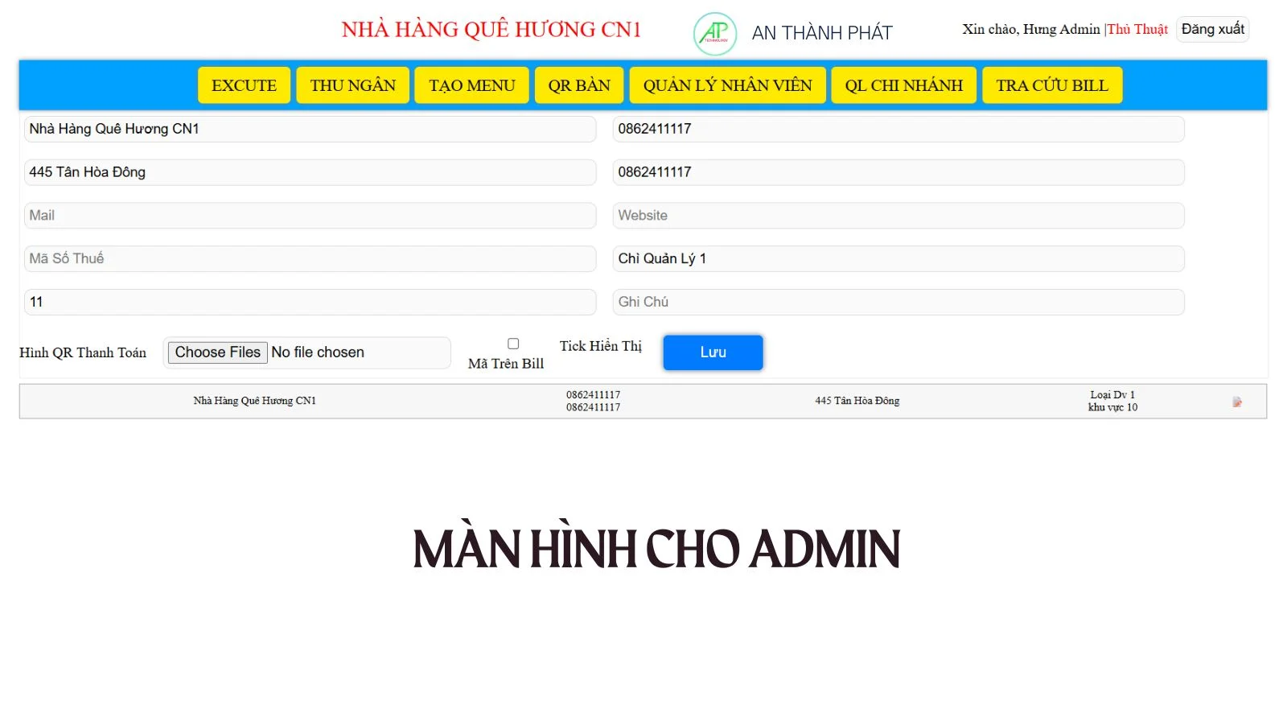This screenshot has height=721, width=1287.
Task: Click the No file chosen text
Action: click(318, 352)
